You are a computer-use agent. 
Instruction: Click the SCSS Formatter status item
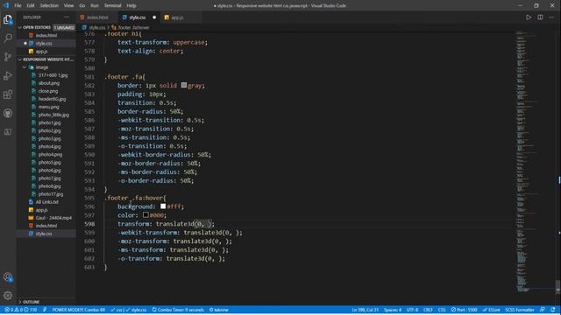tap(520, 310)
